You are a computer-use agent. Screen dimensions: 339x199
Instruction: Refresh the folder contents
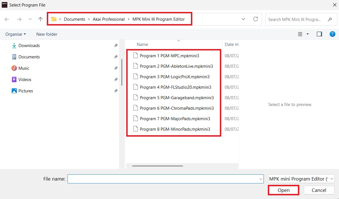pyautogui.click(x=256, y=19)
